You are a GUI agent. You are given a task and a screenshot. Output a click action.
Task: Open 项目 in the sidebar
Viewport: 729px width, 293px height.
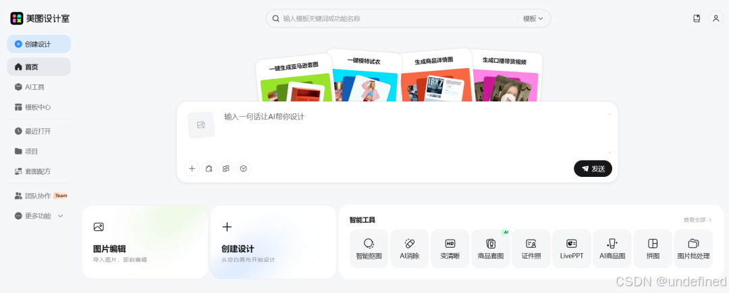(x=39, y=151)
